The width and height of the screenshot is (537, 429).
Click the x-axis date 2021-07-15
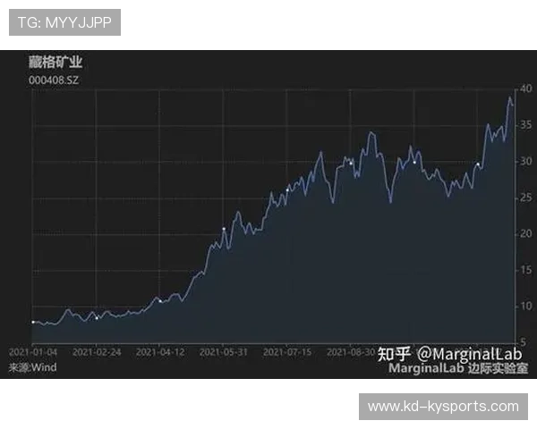(287, 352)
